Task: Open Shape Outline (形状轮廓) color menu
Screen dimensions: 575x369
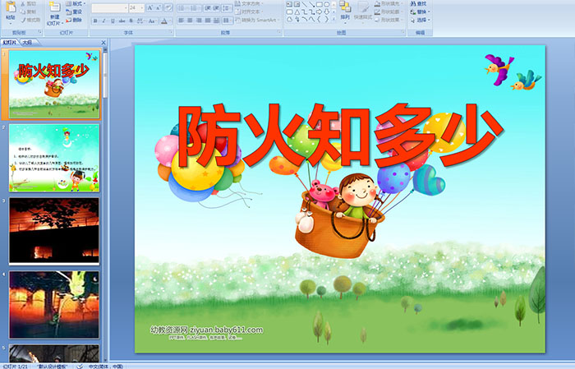Action: tap(389, 12)
